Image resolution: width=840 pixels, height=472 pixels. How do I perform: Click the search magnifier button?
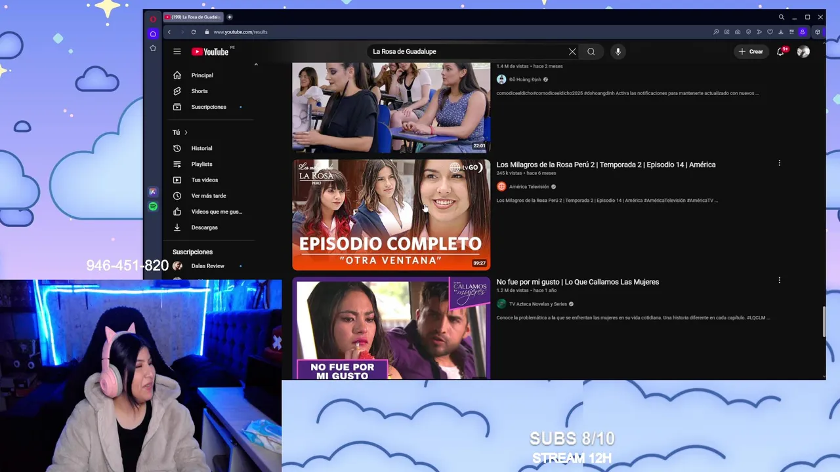pos(591,51)
